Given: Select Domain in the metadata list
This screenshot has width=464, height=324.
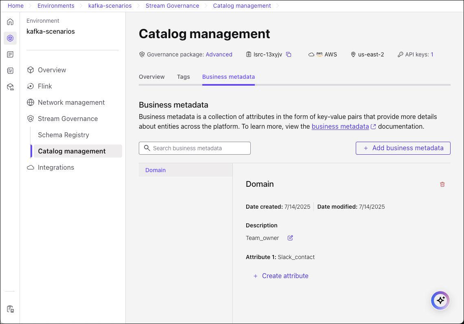Looking at the screenshot, I should point(155,170).
